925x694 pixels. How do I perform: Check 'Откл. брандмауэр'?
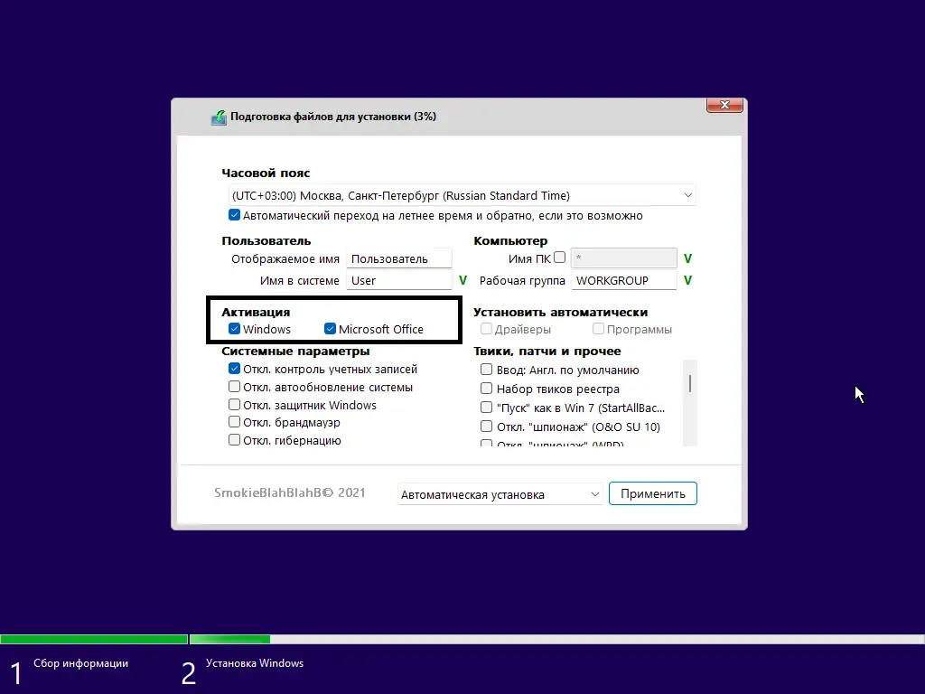point(235,422)
